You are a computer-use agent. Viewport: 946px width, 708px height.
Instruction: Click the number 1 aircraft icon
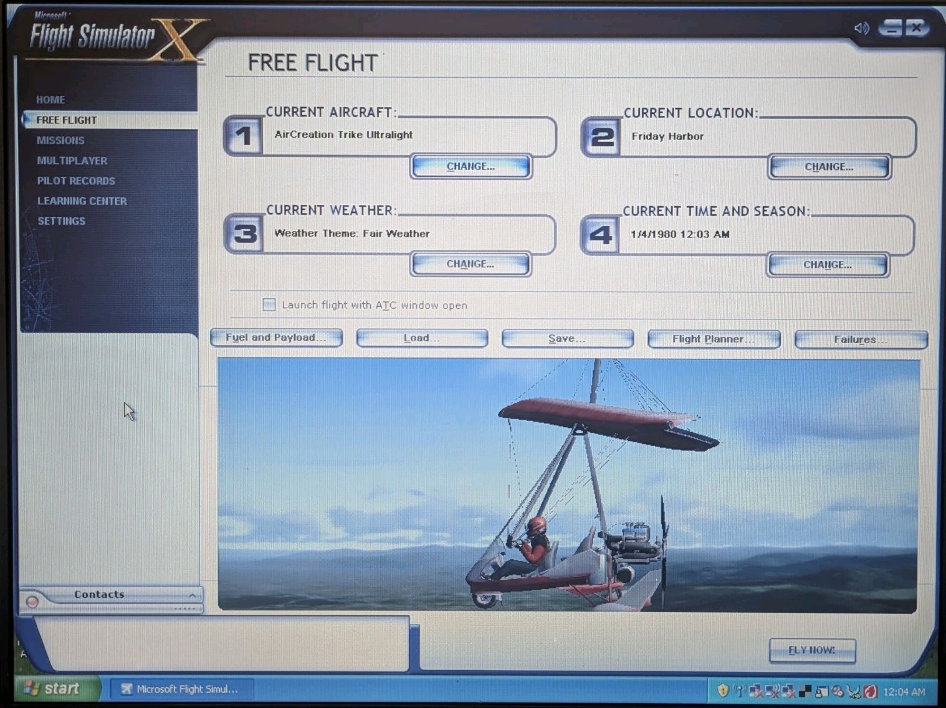click(244, 136)
